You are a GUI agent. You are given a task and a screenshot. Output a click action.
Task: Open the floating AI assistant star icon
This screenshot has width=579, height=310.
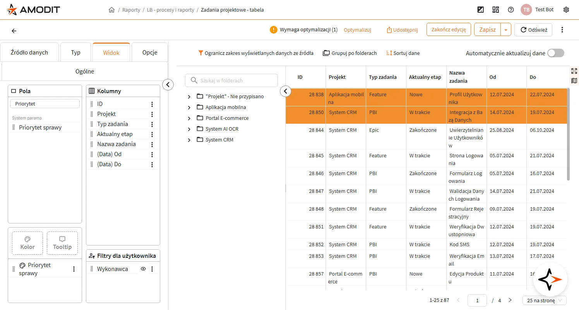point(550,279)
